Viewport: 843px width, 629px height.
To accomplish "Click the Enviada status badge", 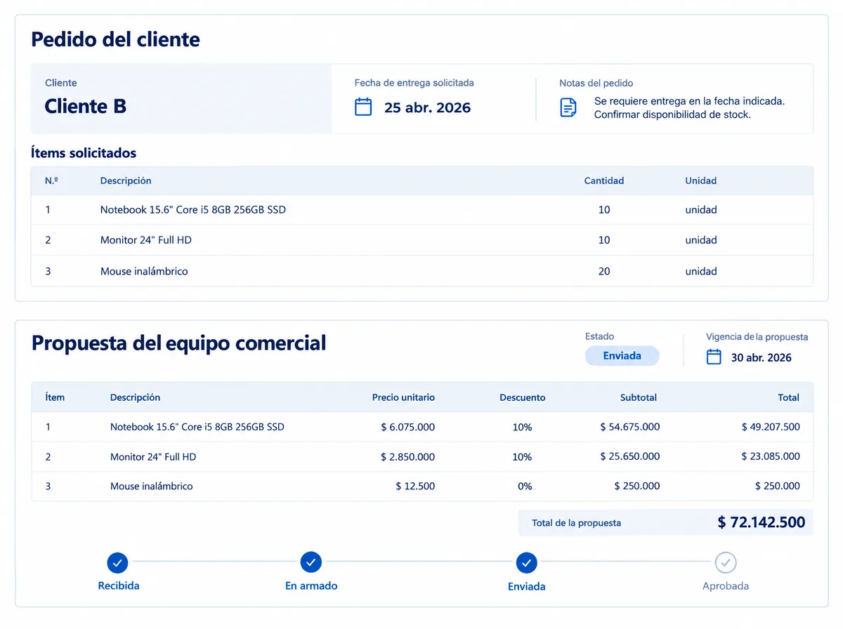I will [x=622, y=356].
